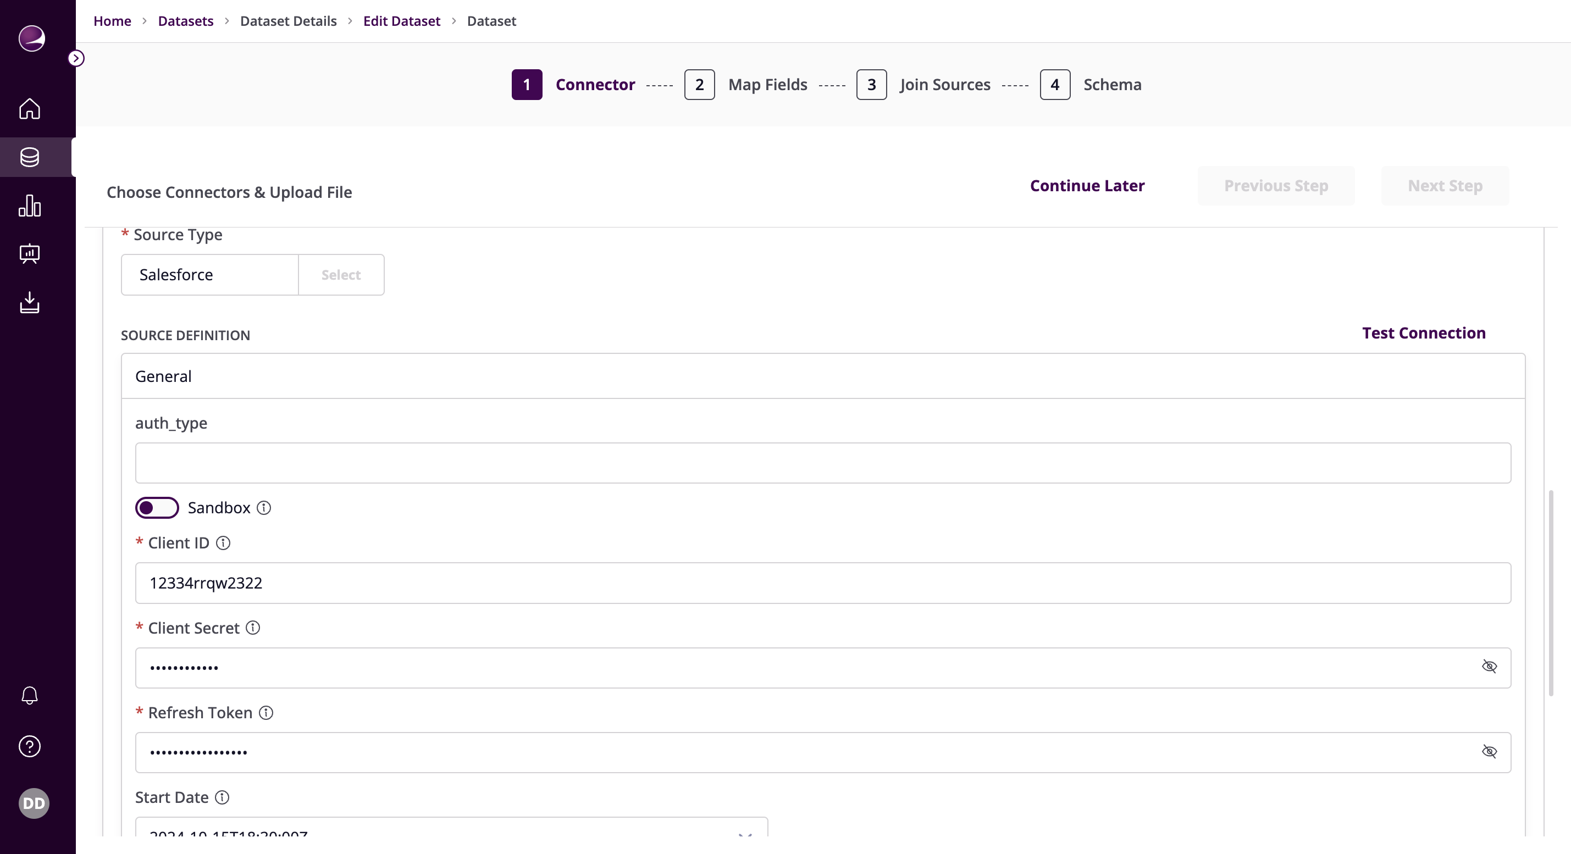The image size is (1571, 854).
Task: Open the Analytics bar chart icon
Action: click(x=29, y=206)
